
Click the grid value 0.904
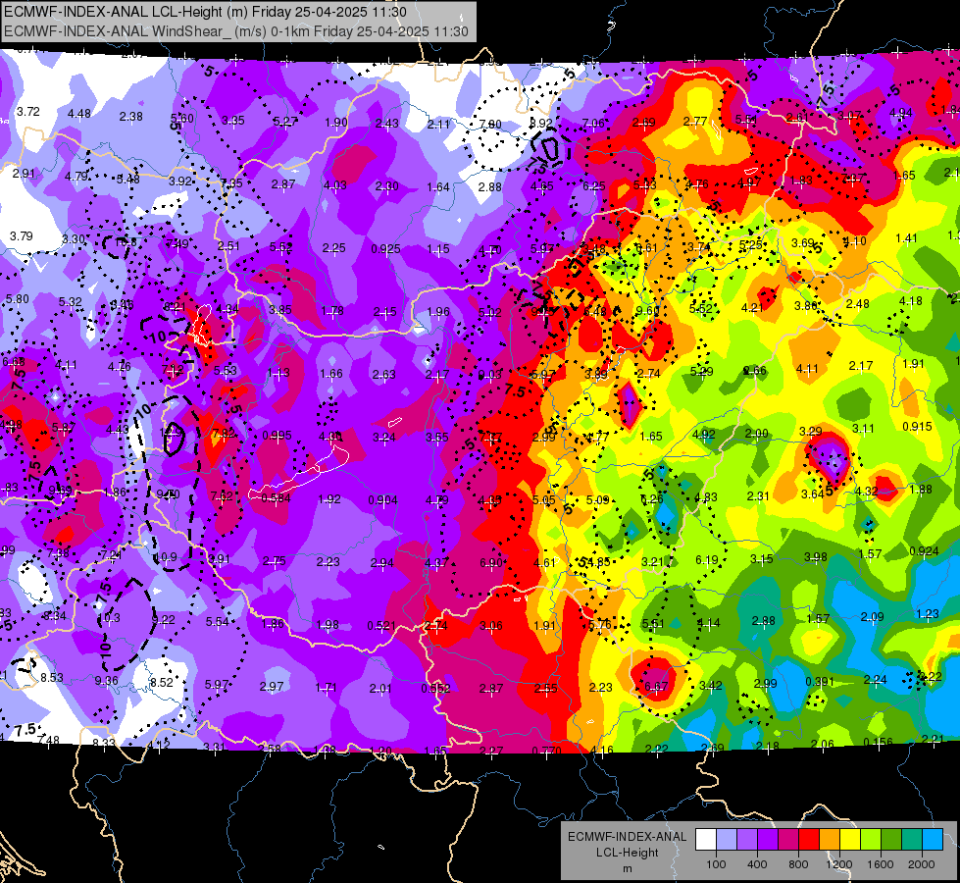382,500
